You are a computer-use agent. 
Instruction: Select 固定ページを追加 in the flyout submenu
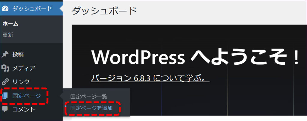pyautogui.click(x=91, y=108)
